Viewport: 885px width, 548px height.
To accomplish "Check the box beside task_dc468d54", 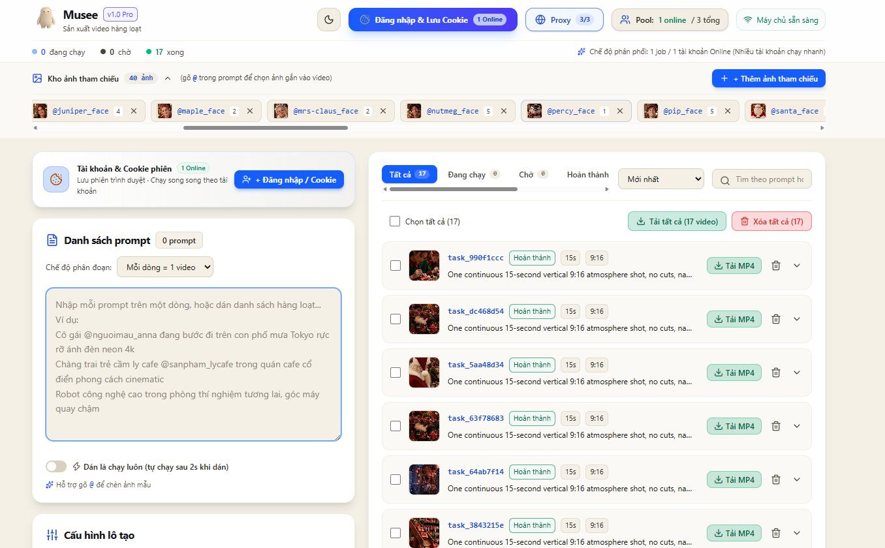I will pyautogui.click(x=396, y=319).
